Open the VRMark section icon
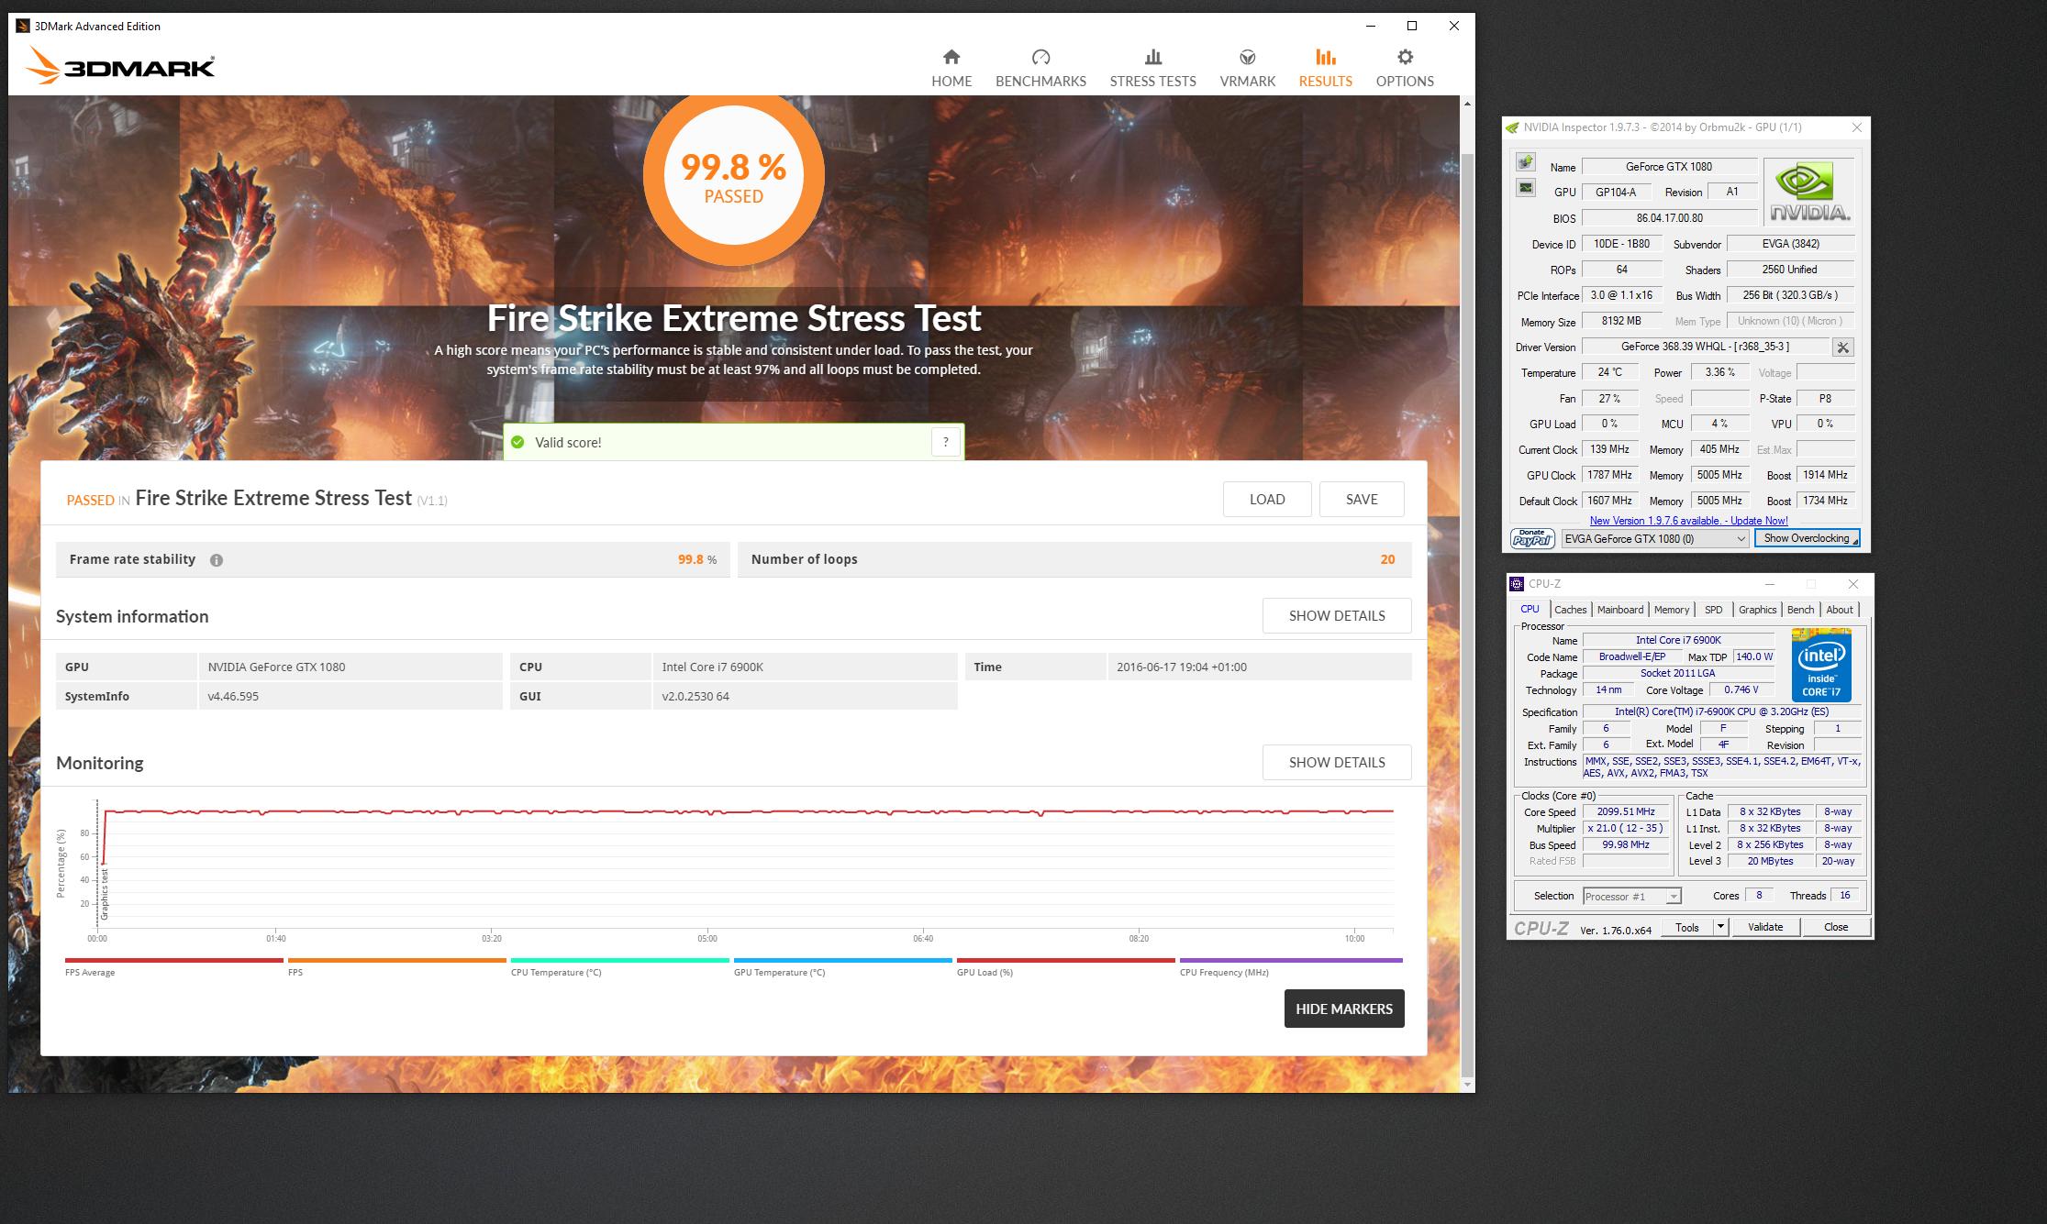Viewport: 2047px width, 1224px height. tap(1247, 58)
